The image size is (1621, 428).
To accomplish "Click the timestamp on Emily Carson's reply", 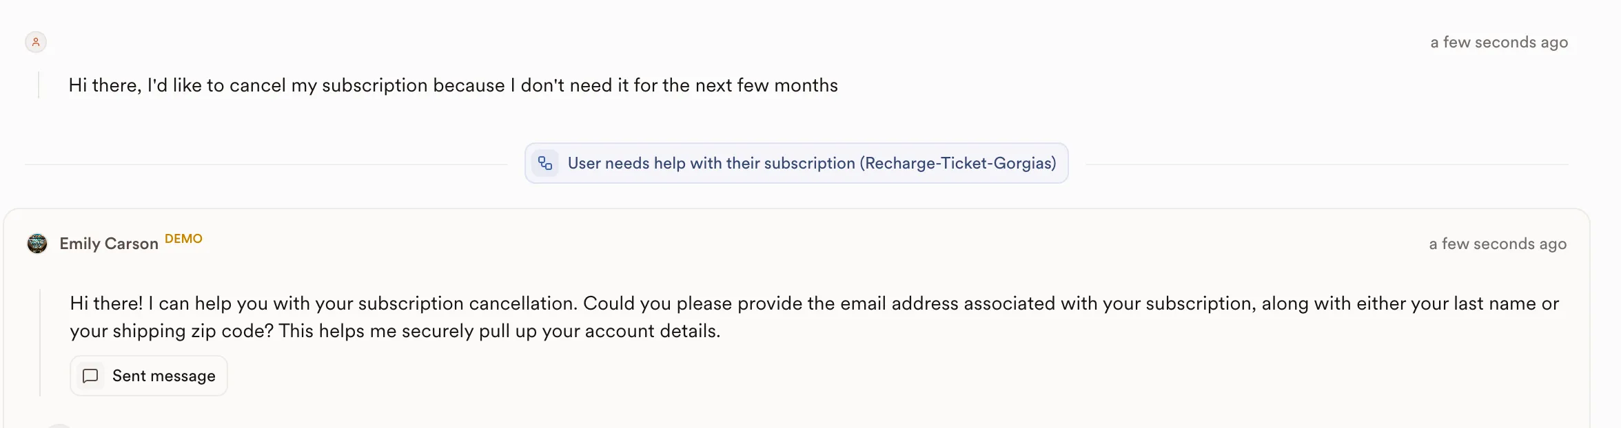I will pyautogui.click(x=1498, y=244).
